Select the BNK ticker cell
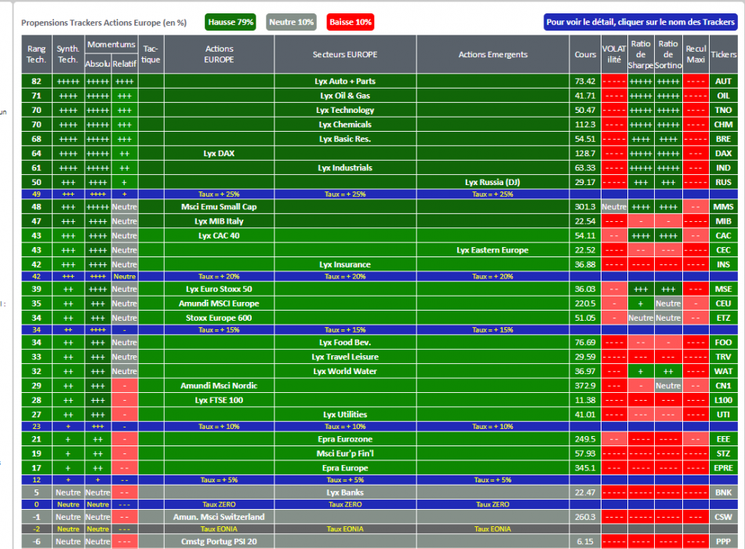The image size is (745, 549). [x=723, y=493]
